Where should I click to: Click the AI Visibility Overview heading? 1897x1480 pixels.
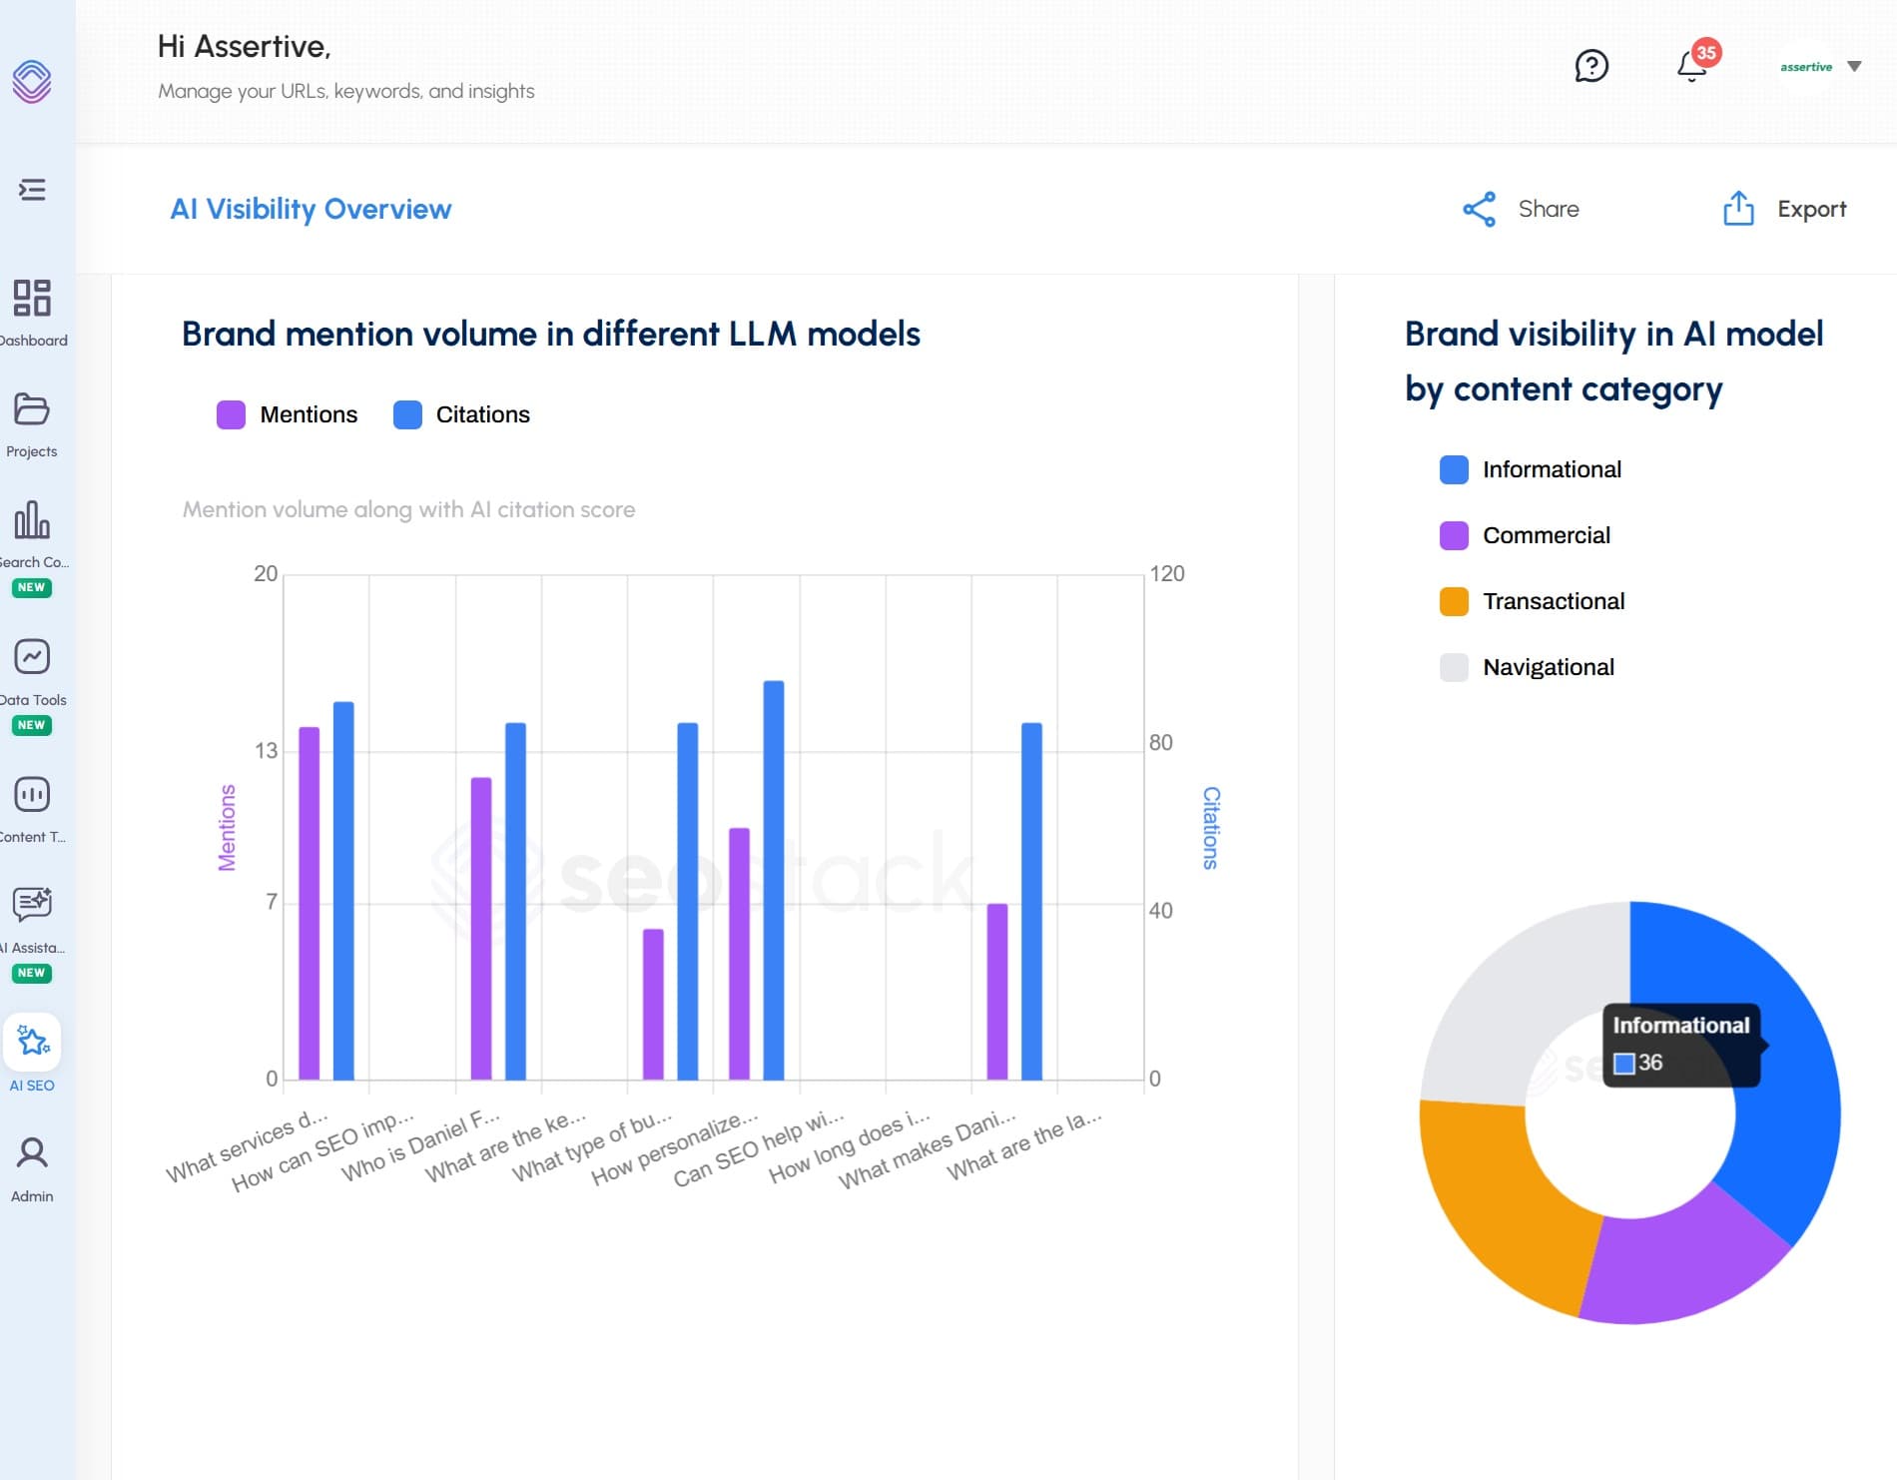(311, 209)
